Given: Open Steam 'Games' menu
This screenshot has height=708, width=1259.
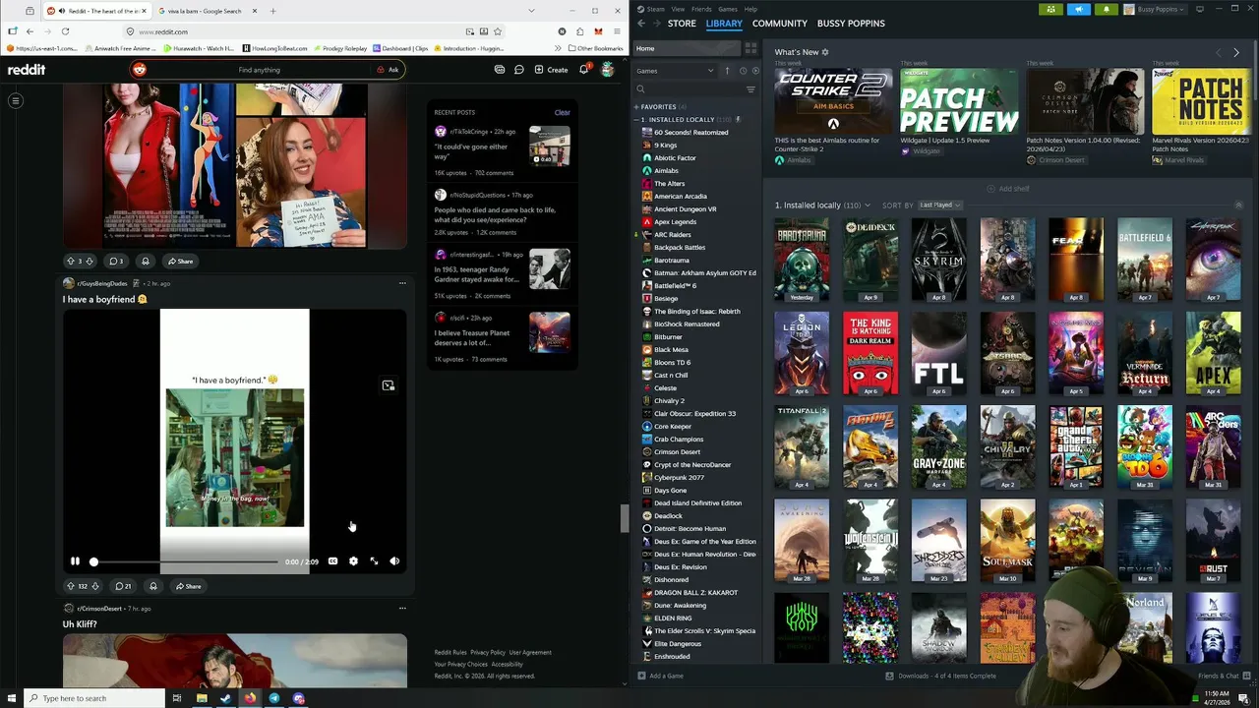Looking at the screenshot, I should pos(728,9).
